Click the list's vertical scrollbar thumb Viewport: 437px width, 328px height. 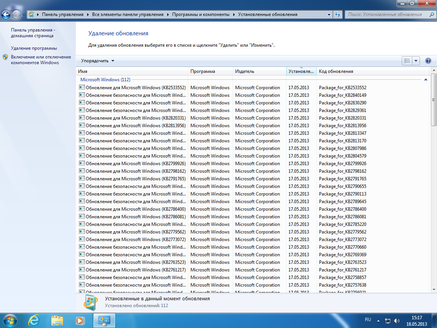click(x=434, y=99)
